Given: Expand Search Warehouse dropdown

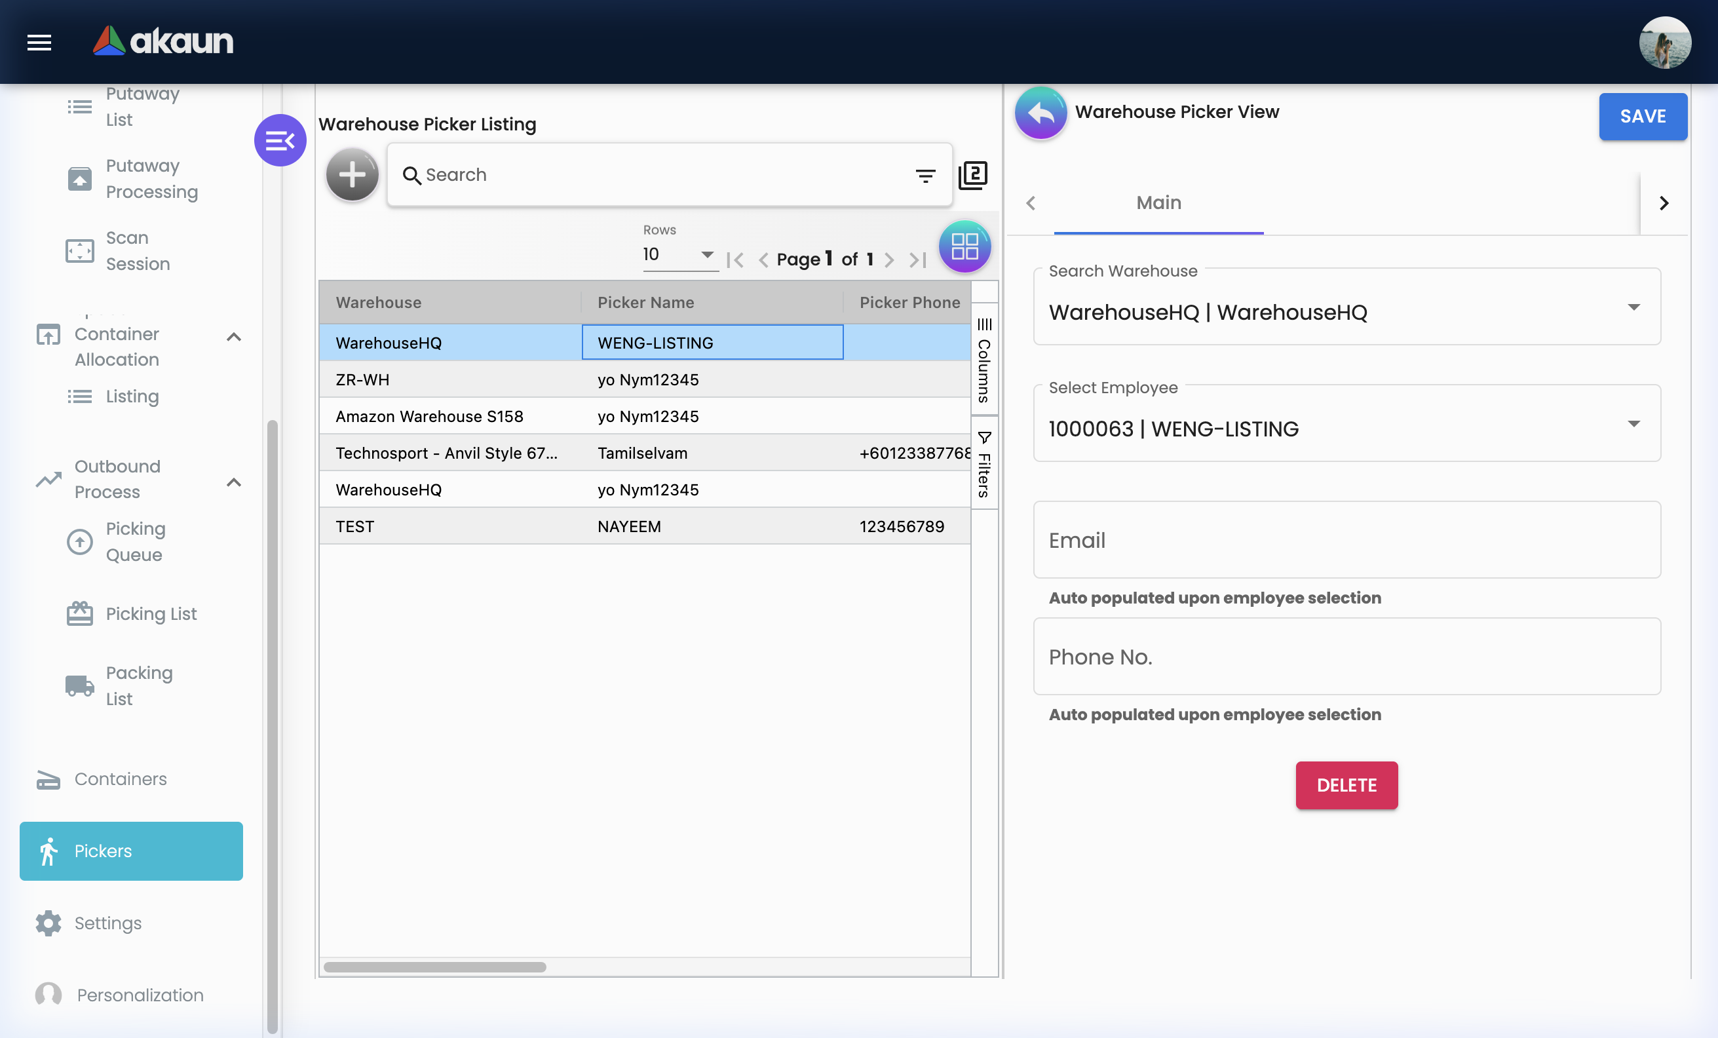Looking at the screenshot, I should pyautogui.click(x=1633, y=307).
